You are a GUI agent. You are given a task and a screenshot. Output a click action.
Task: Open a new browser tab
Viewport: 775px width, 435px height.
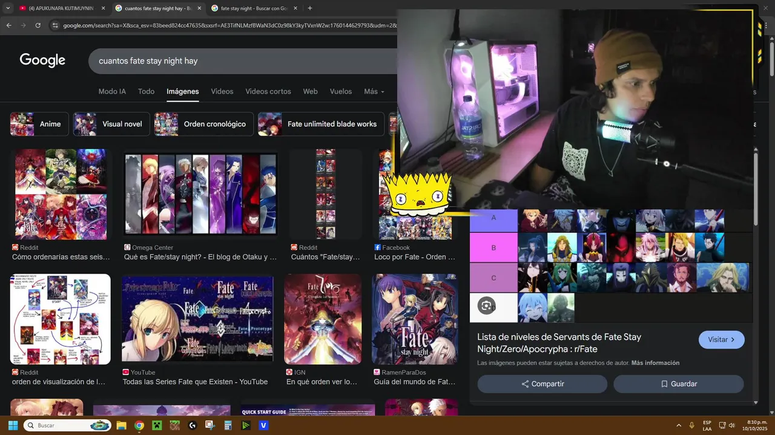(x=310, y=8)
